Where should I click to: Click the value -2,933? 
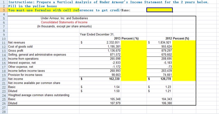click(x=116, y=63)
